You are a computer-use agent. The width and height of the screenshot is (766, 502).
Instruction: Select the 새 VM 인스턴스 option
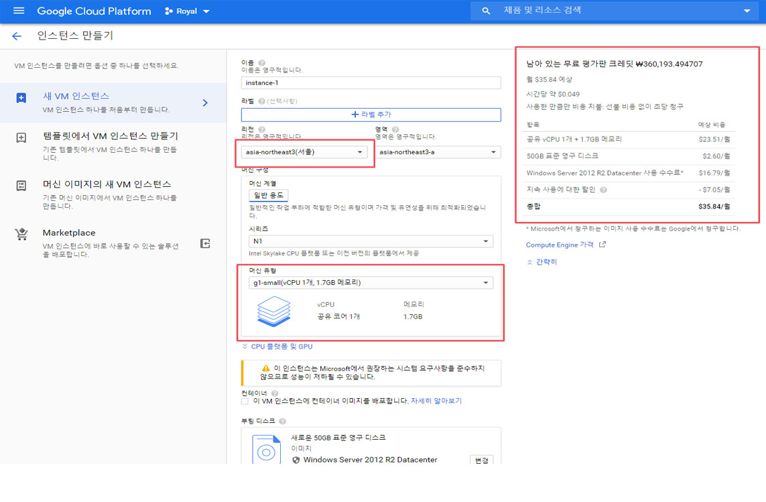(x=113, y=103)
